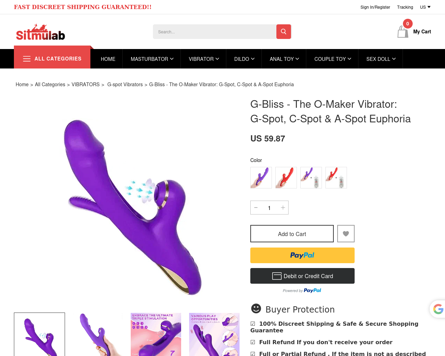
Task: Open the shopping bag cart icon
Action: click(x=403, y=32)
